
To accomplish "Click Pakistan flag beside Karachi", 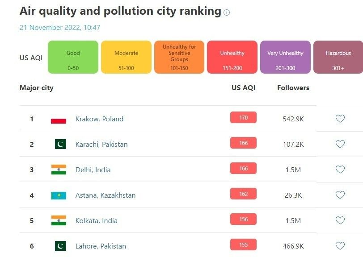I will tap(60, 144).
